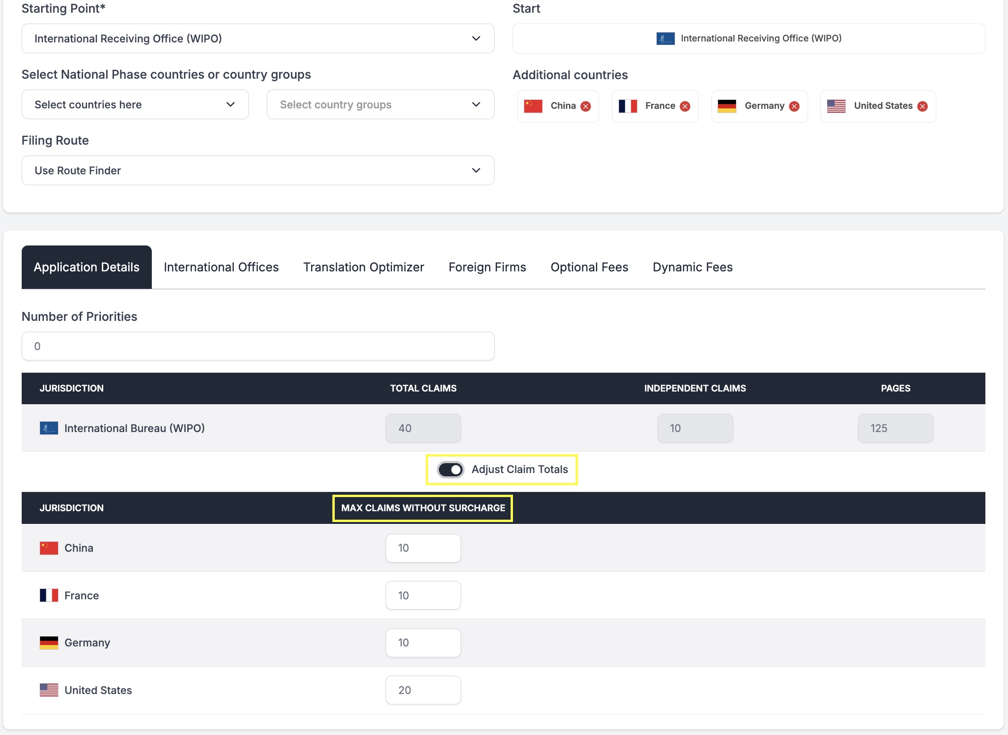
Task: Click United States flag in jurisdiction table
Action: point(49,690)
